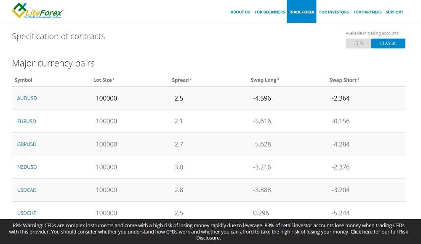The image size is (421, 244).
Task: Select NZDUSD spread value 3.0
Action: (179, 167)
